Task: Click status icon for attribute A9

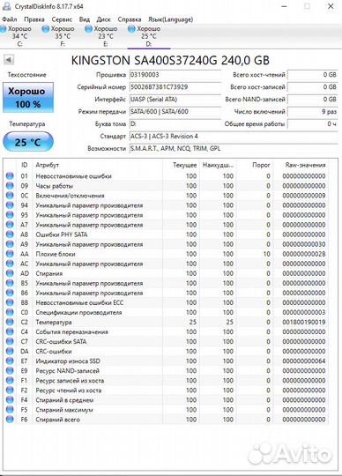Action: tap(10, 244)
